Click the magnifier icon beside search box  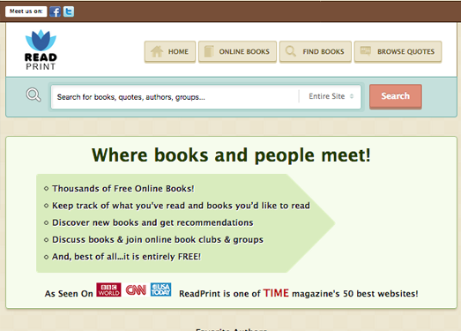(x=33, y=94)
